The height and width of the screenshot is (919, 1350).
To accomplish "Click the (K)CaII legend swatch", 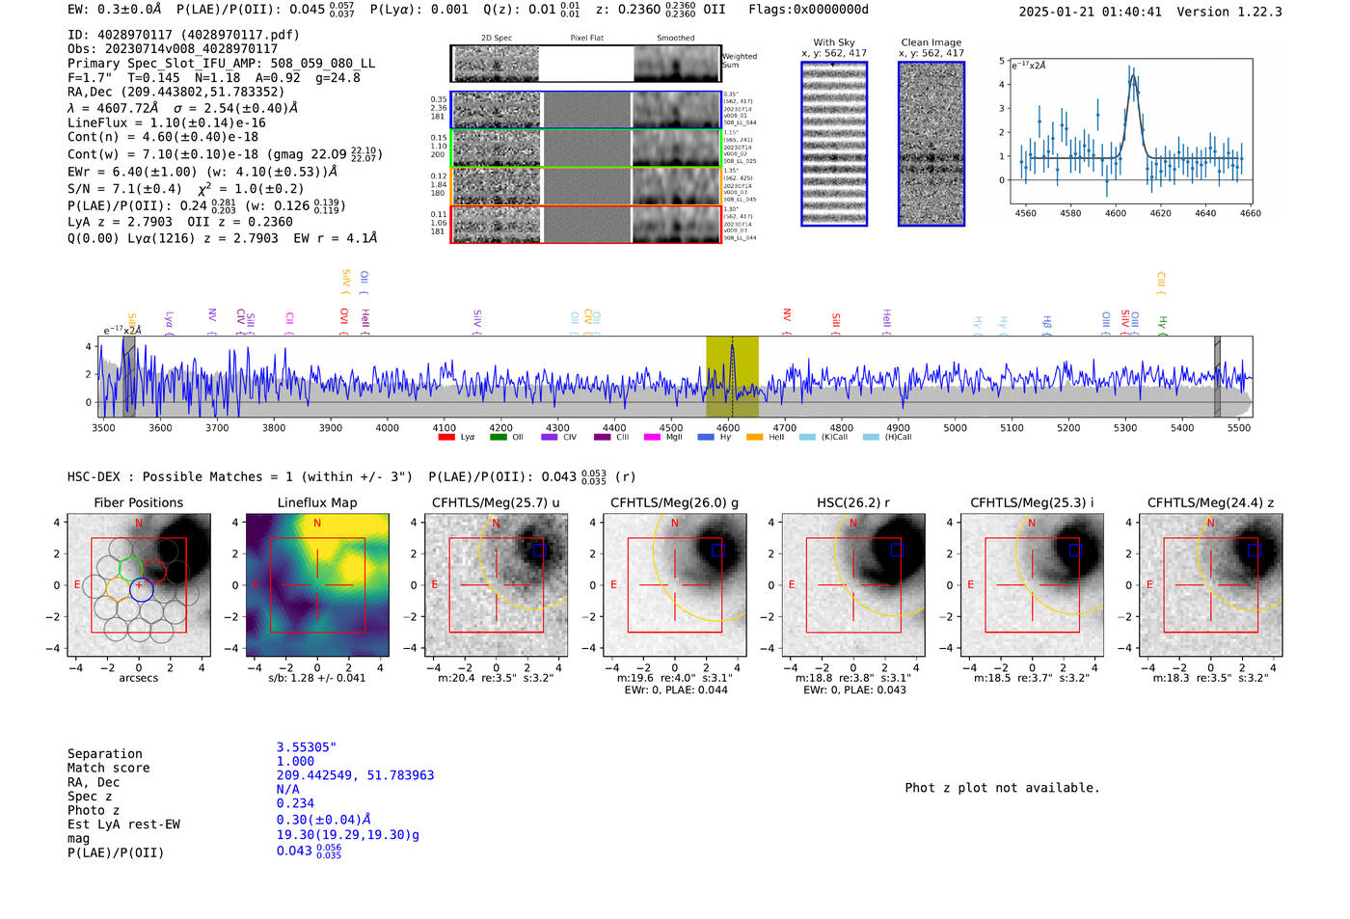I will point(807,437).
